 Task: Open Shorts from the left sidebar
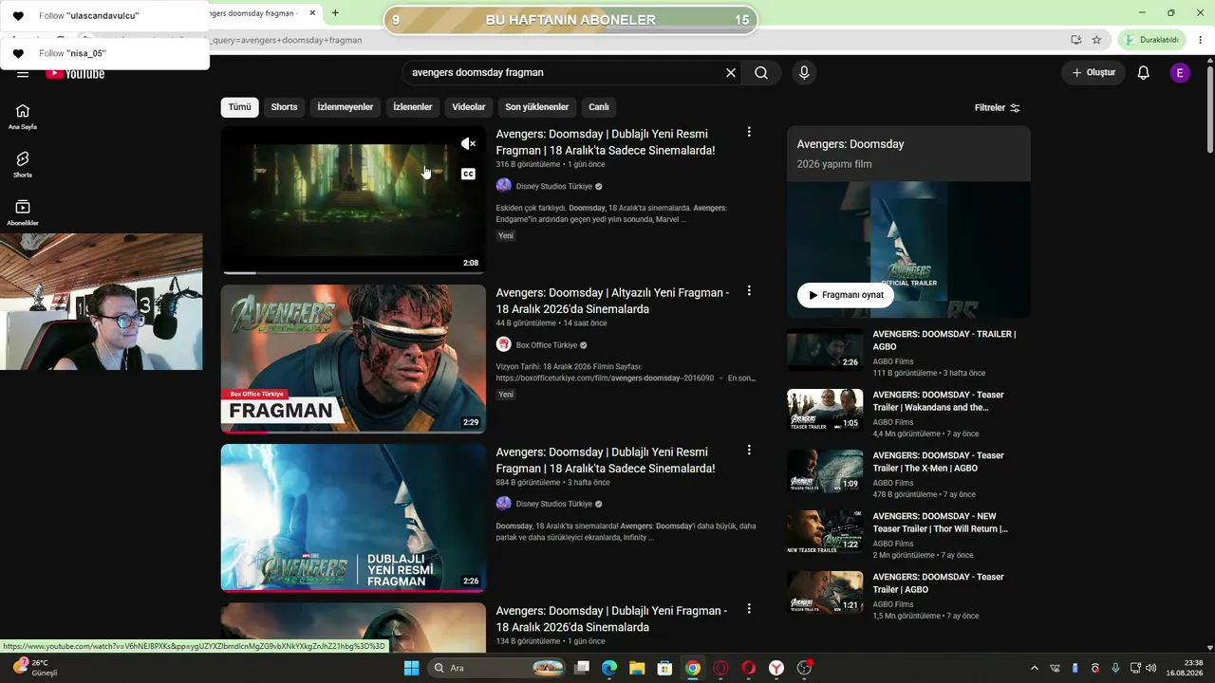click(x=23, y=165)
